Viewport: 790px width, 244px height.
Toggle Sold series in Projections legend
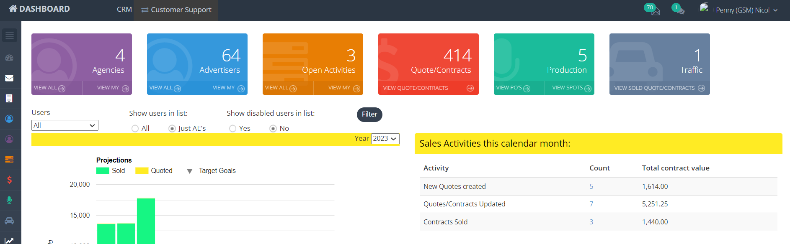tap(111, 170)
